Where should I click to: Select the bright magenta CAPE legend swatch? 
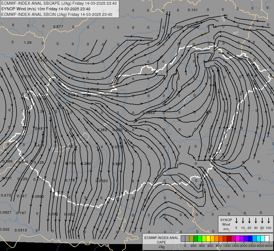coord(238,239)
